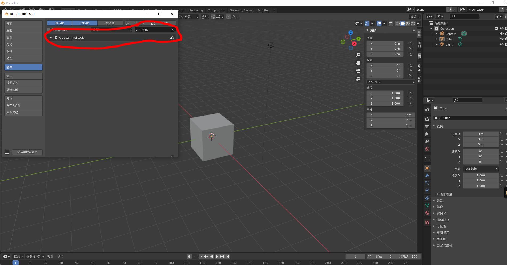Open the preferences hamburger menu

tap(7, 152)
